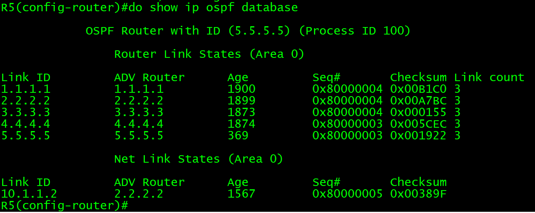Select the Age value 1873
The image size is (535, 213).
[241, 112]
